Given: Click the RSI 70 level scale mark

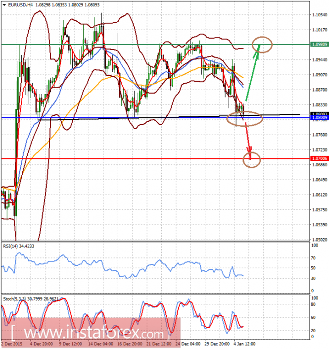Looking at the screenshot, I should point(313,258).
